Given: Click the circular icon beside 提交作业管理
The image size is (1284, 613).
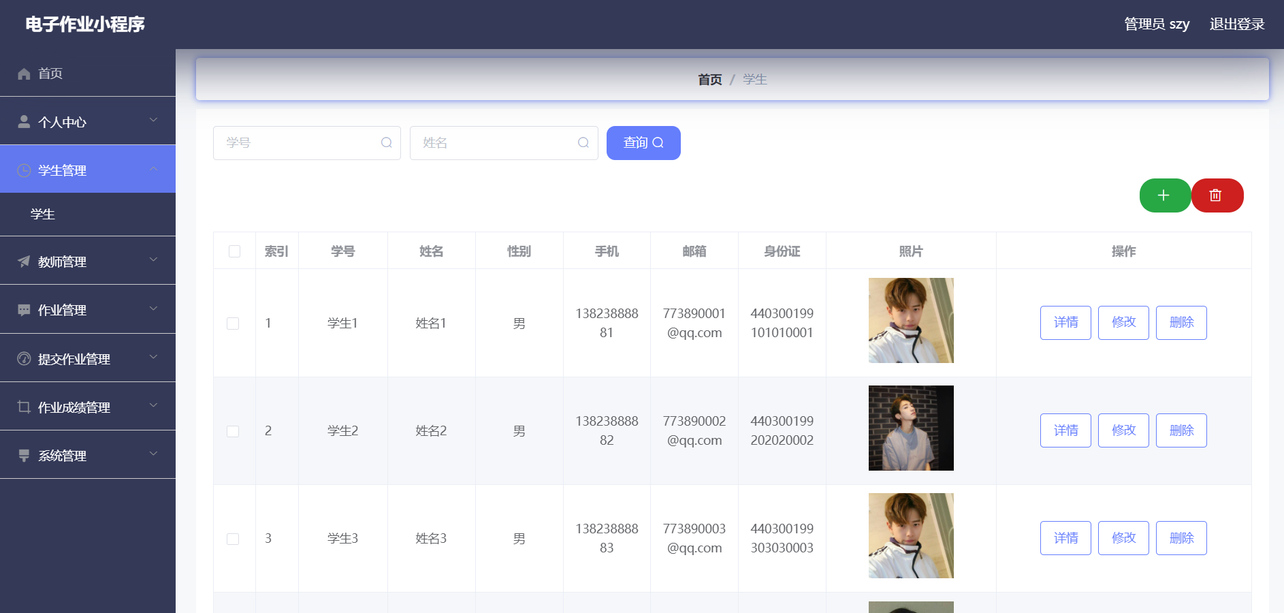Looking at the screenshot, I should pyautogui.click(x=24, y=359).
